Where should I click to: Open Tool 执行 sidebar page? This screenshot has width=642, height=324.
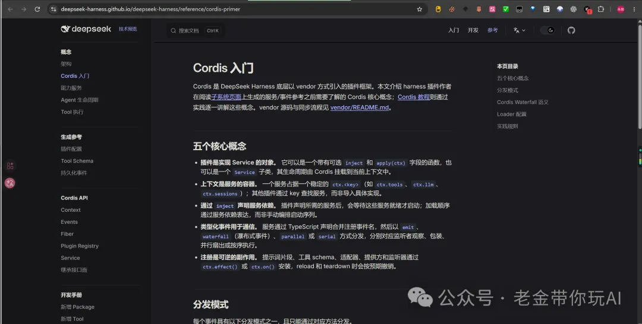coord(72,112)
